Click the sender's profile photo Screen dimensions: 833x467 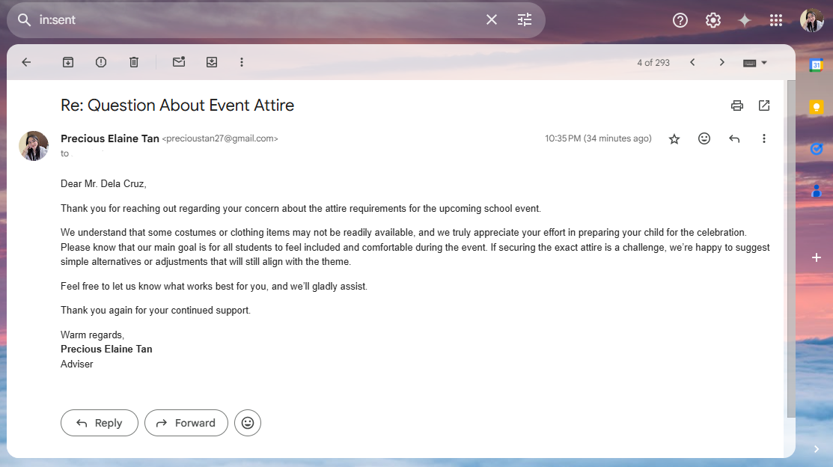coord(34,146)
